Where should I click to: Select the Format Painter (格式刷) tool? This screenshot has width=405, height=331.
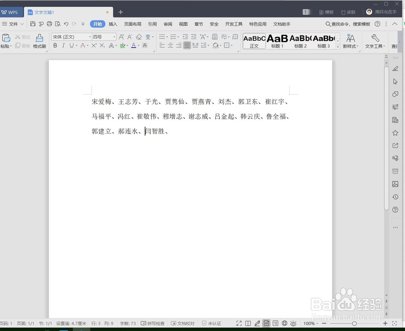pyautogui.click(x=39, y=41)
